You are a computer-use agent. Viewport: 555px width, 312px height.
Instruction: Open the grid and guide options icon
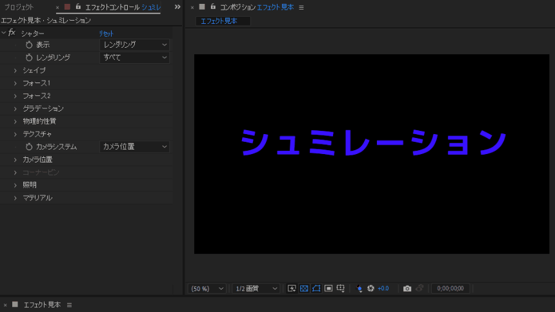click(x=341, y=289)
